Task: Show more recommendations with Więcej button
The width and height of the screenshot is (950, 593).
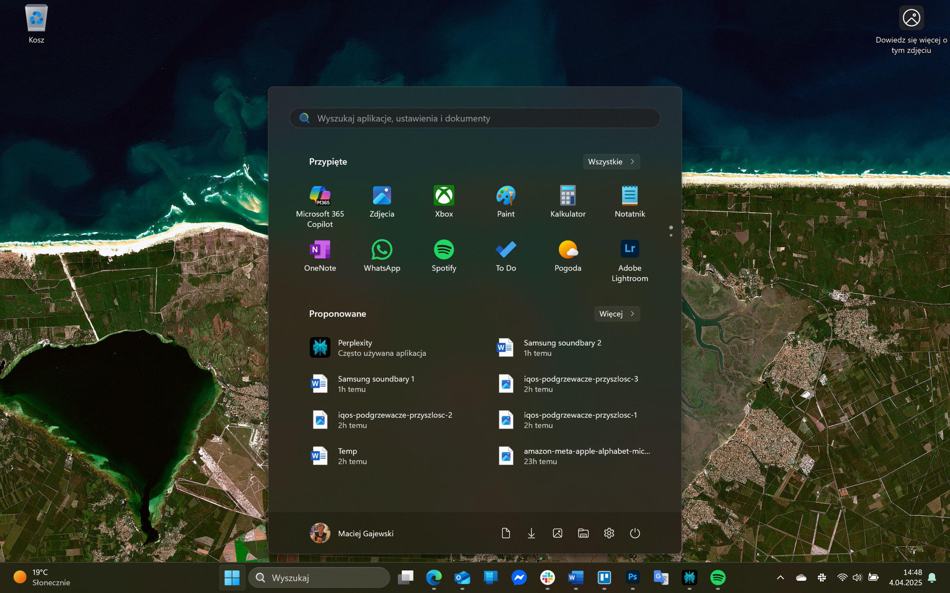Action: 617,314
